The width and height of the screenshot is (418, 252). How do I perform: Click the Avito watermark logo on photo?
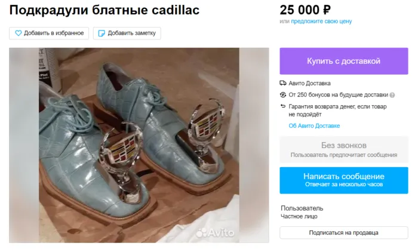(215, 233)
